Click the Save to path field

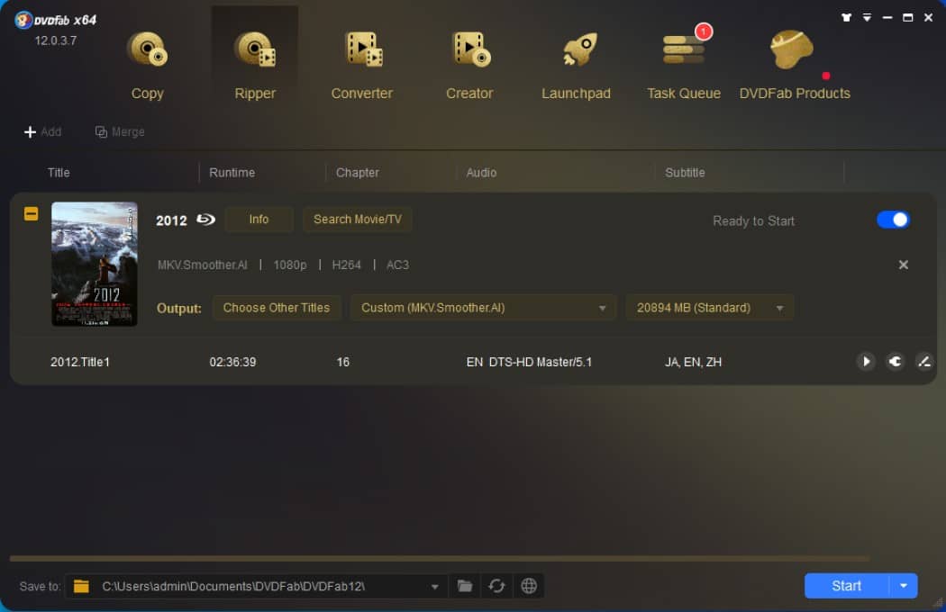click(x=257, y=586)
